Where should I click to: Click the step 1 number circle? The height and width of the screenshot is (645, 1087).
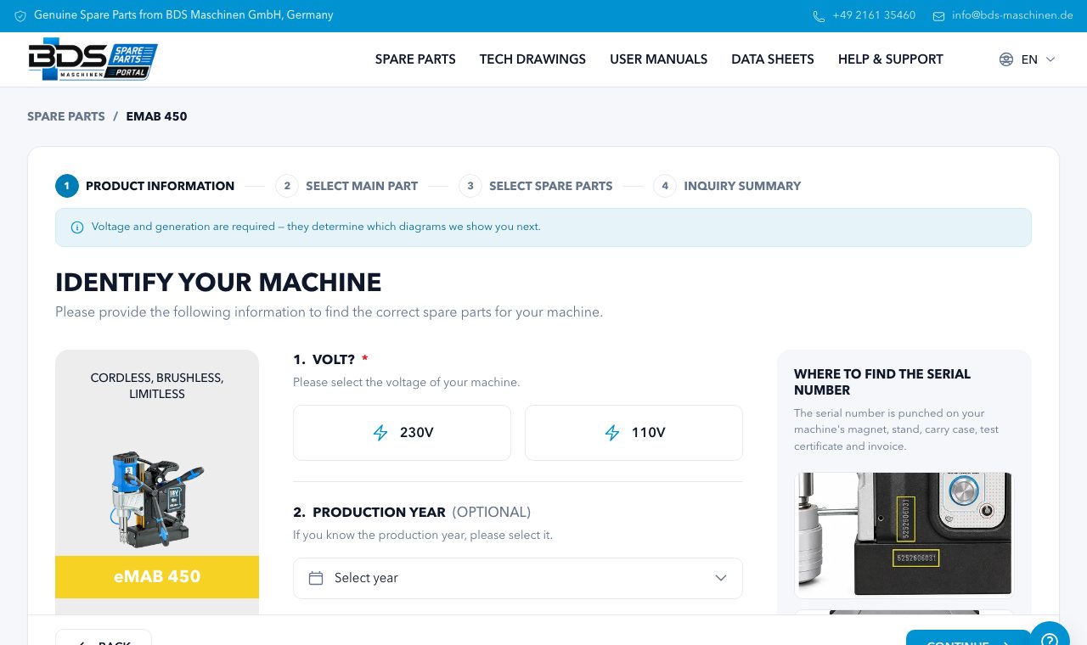[x=67, y=186]
